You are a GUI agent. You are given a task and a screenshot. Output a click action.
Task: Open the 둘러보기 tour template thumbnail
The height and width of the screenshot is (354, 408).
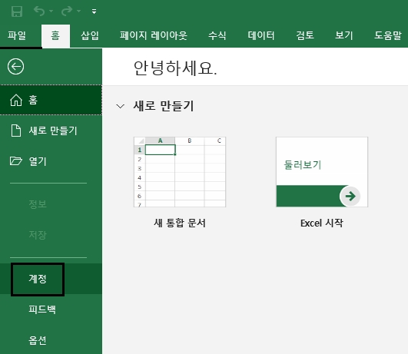322,172
